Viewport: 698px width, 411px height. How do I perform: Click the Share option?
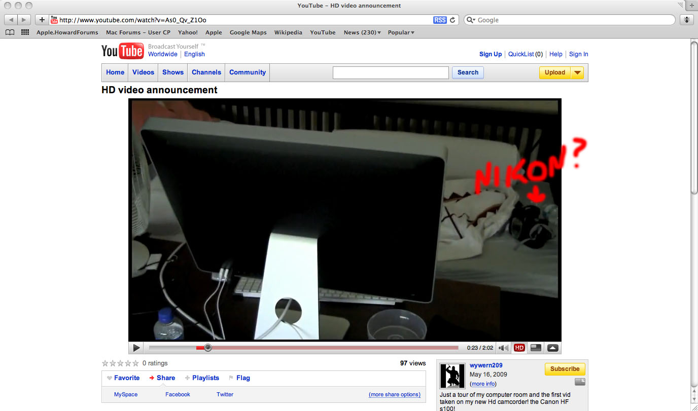click(162, 378)
